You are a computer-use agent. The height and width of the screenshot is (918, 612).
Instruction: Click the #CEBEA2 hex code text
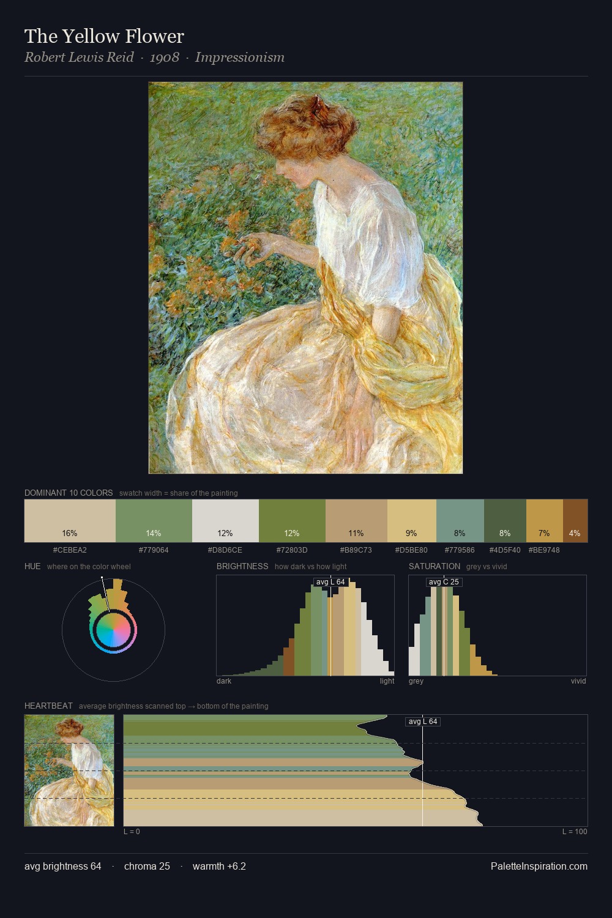70,550
